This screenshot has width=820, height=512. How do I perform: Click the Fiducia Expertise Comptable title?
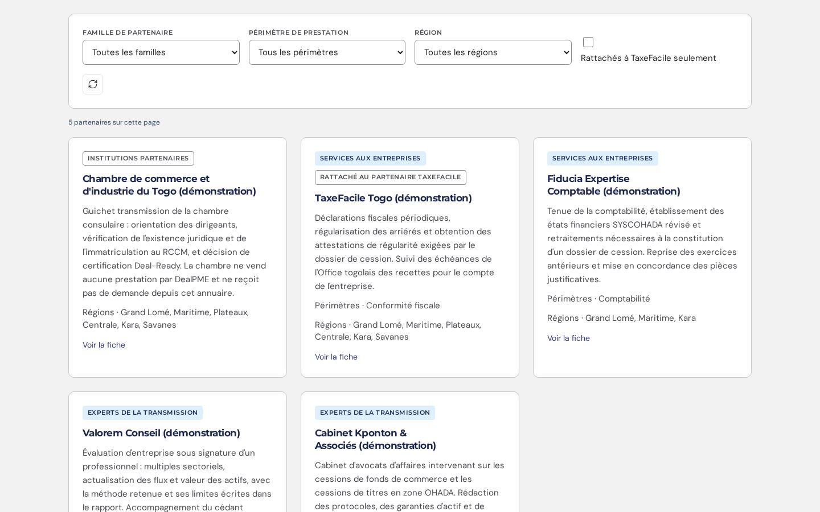pos(613,185)
